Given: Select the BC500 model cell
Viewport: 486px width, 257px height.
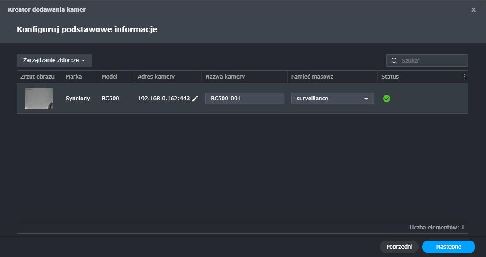Looking at the screenshot, I should click(x=110, y=99).
